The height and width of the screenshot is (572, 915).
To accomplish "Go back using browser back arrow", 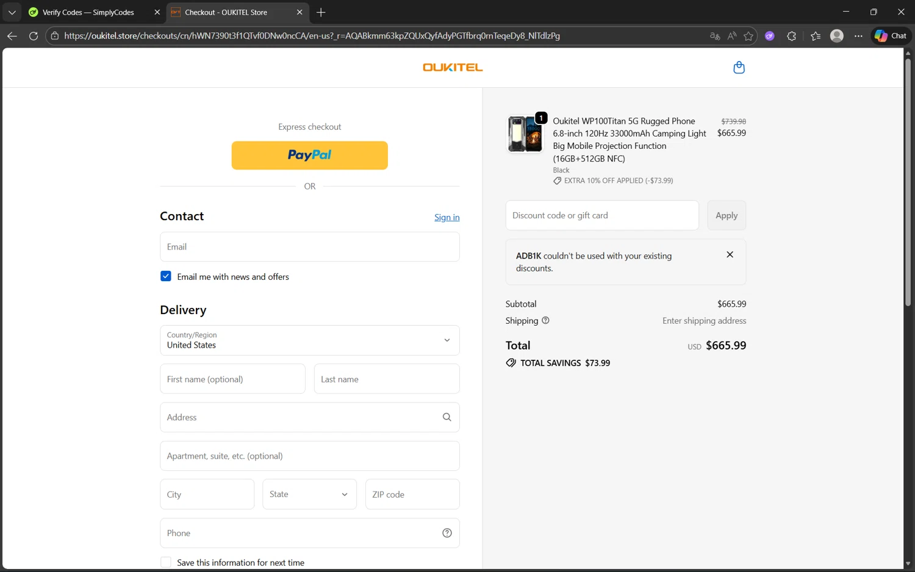I will pyautogui.click(x=12, y=36).
